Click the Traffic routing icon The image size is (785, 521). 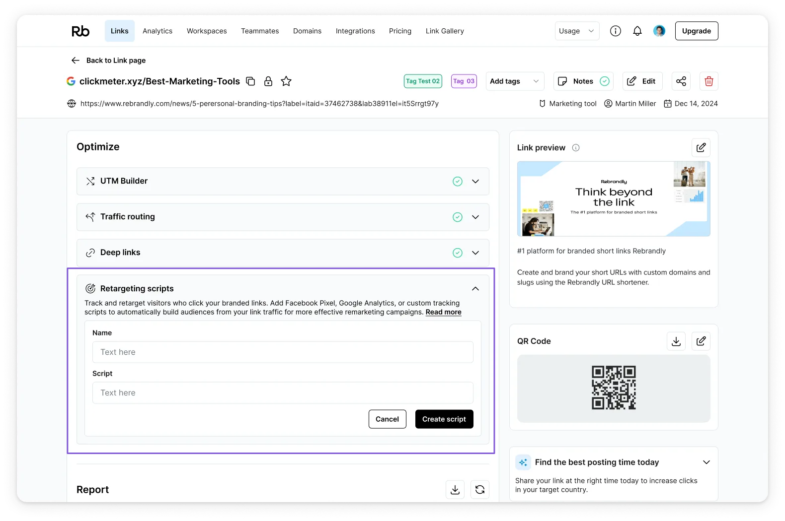[90, 217]
